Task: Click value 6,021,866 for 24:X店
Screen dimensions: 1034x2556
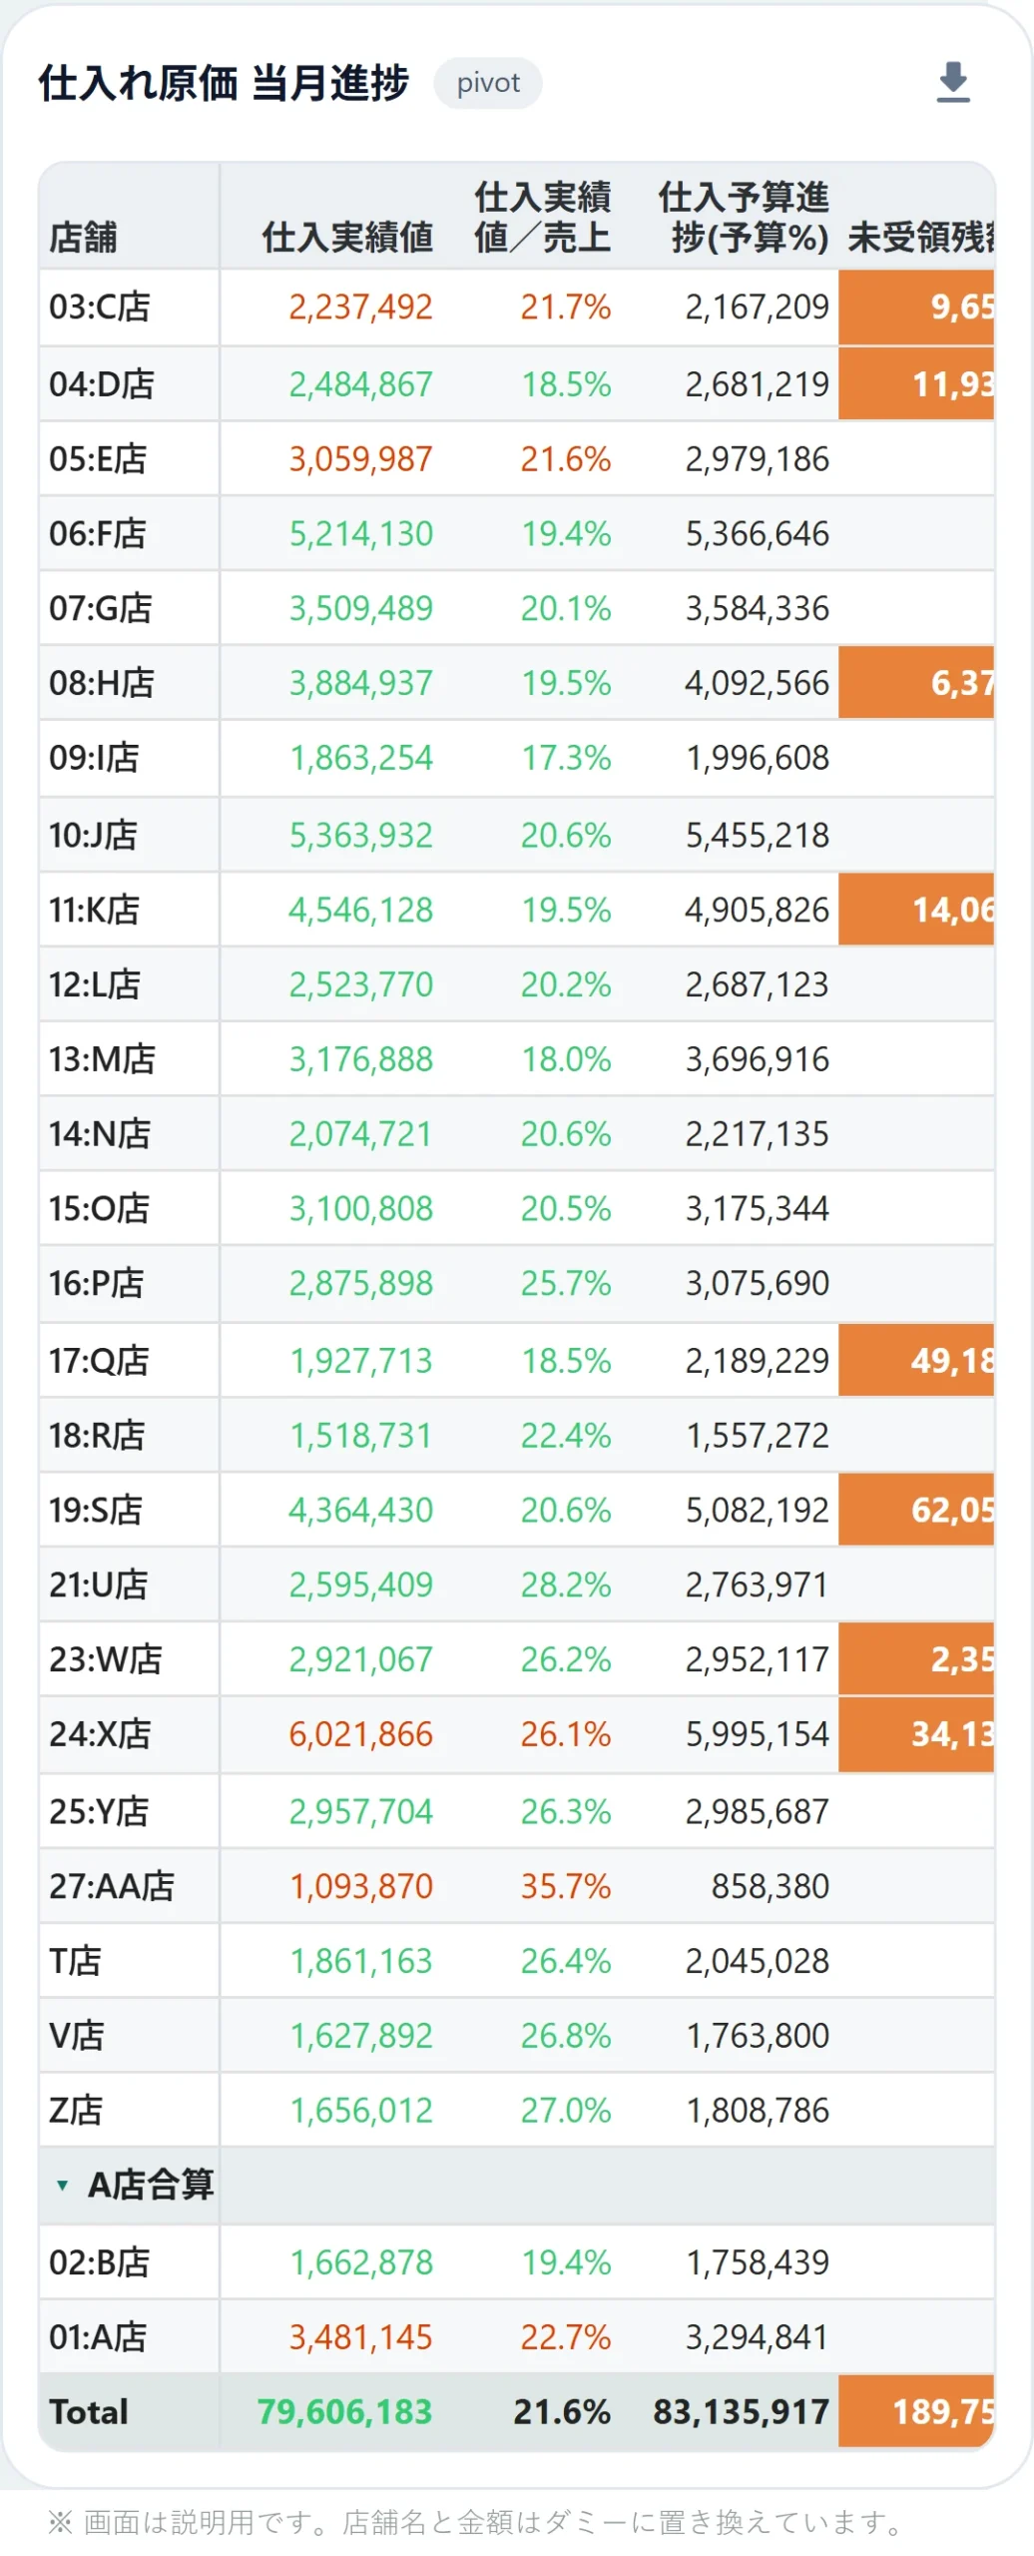Action: coord(360,1733)
